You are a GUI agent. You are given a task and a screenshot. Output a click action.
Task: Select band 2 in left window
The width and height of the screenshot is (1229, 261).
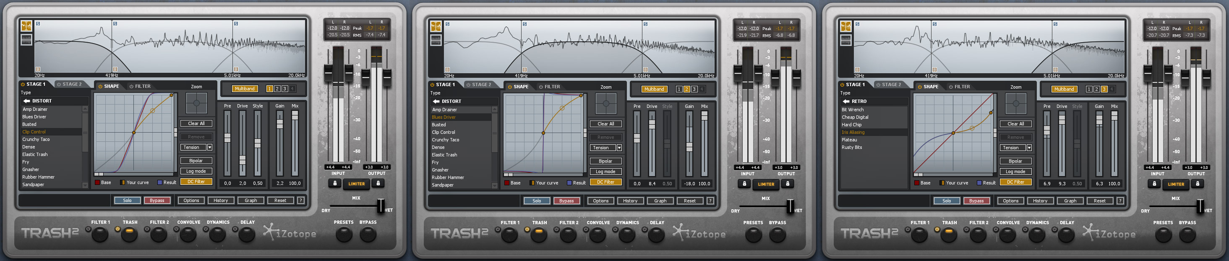pyautogui.click(x=277, y=89)
